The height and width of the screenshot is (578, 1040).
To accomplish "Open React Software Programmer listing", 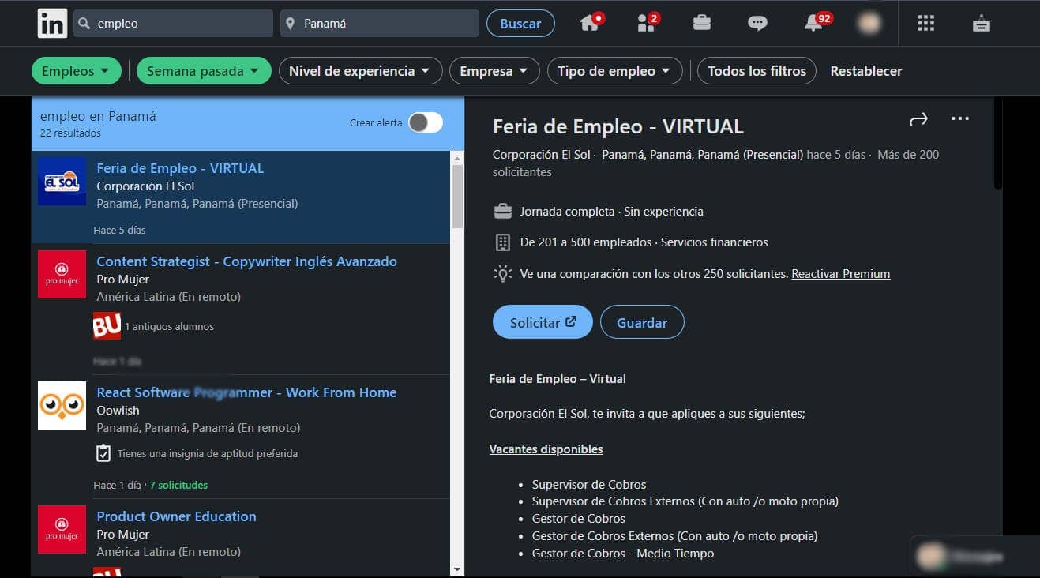I will tap(246, 392).
